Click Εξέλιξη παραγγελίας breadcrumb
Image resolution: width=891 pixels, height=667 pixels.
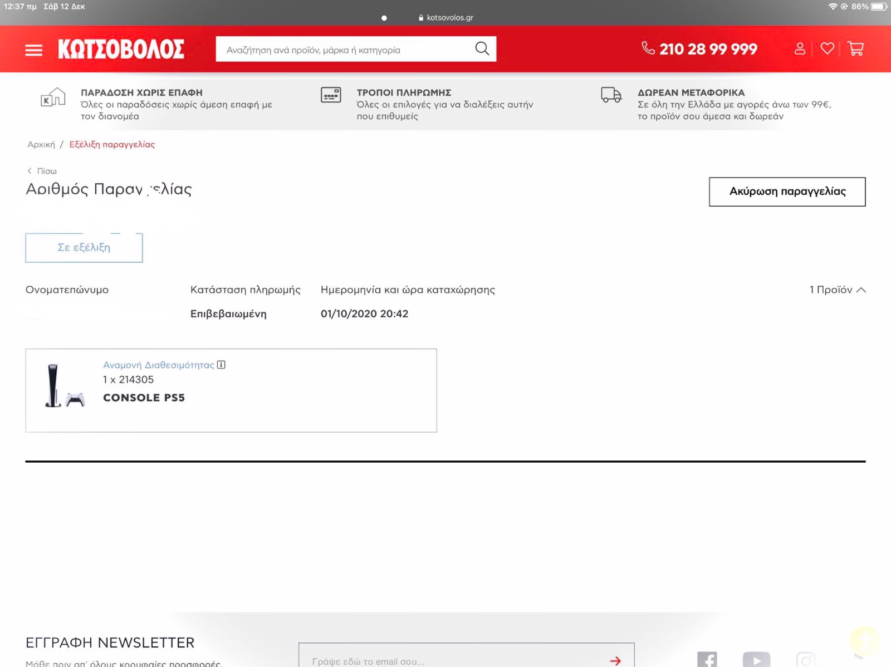pos(112,145)
